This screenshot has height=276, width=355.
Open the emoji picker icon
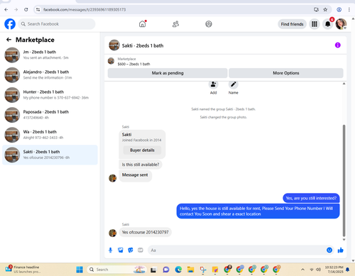click(329, 250)
